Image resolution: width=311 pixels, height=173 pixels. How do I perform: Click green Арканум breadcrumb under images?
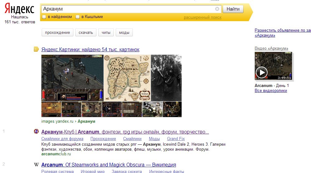coord(86,121)
